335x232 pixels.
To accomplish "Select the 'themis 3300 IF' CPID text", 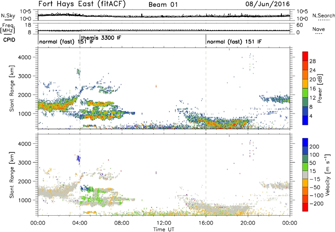I will point(101,38).
